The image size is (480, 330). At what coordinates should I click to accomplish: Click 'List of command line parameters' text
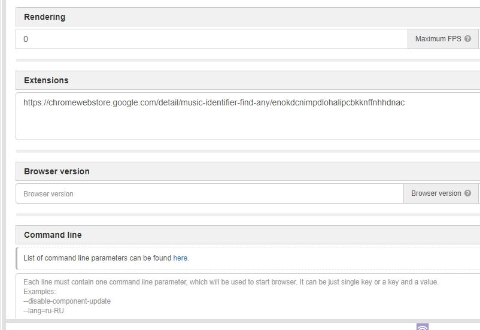[75, 258]
